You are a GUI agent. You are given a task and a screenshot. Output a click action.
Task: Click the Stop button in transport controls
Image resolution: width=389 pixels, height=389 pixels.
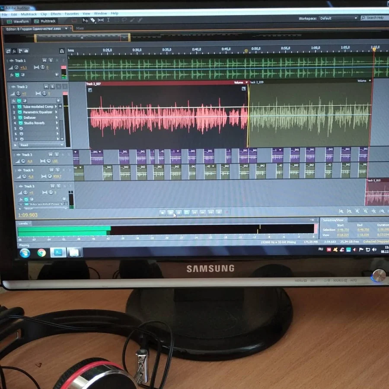pos(162,212)
